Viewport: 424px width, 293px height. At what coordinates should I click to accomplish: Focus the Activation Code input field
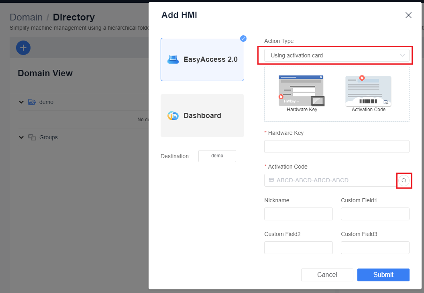330,180
